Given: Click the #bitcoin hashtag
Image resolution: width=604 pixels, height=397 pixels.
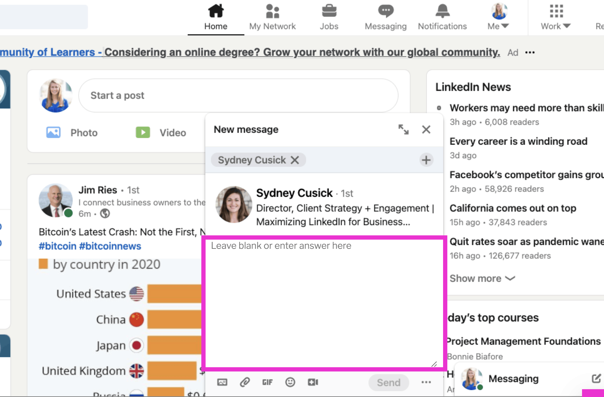Looking at the screenshot, I should [57, 246].
